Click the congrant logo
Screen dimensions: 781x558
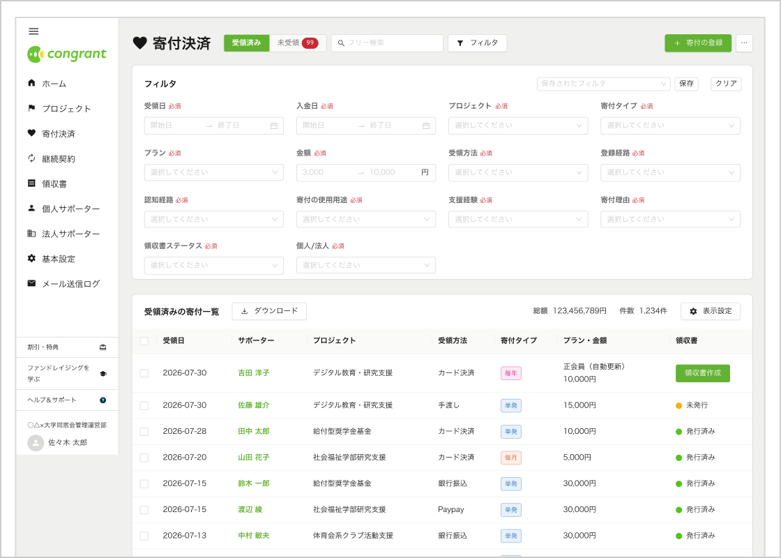tap(67, 54)
